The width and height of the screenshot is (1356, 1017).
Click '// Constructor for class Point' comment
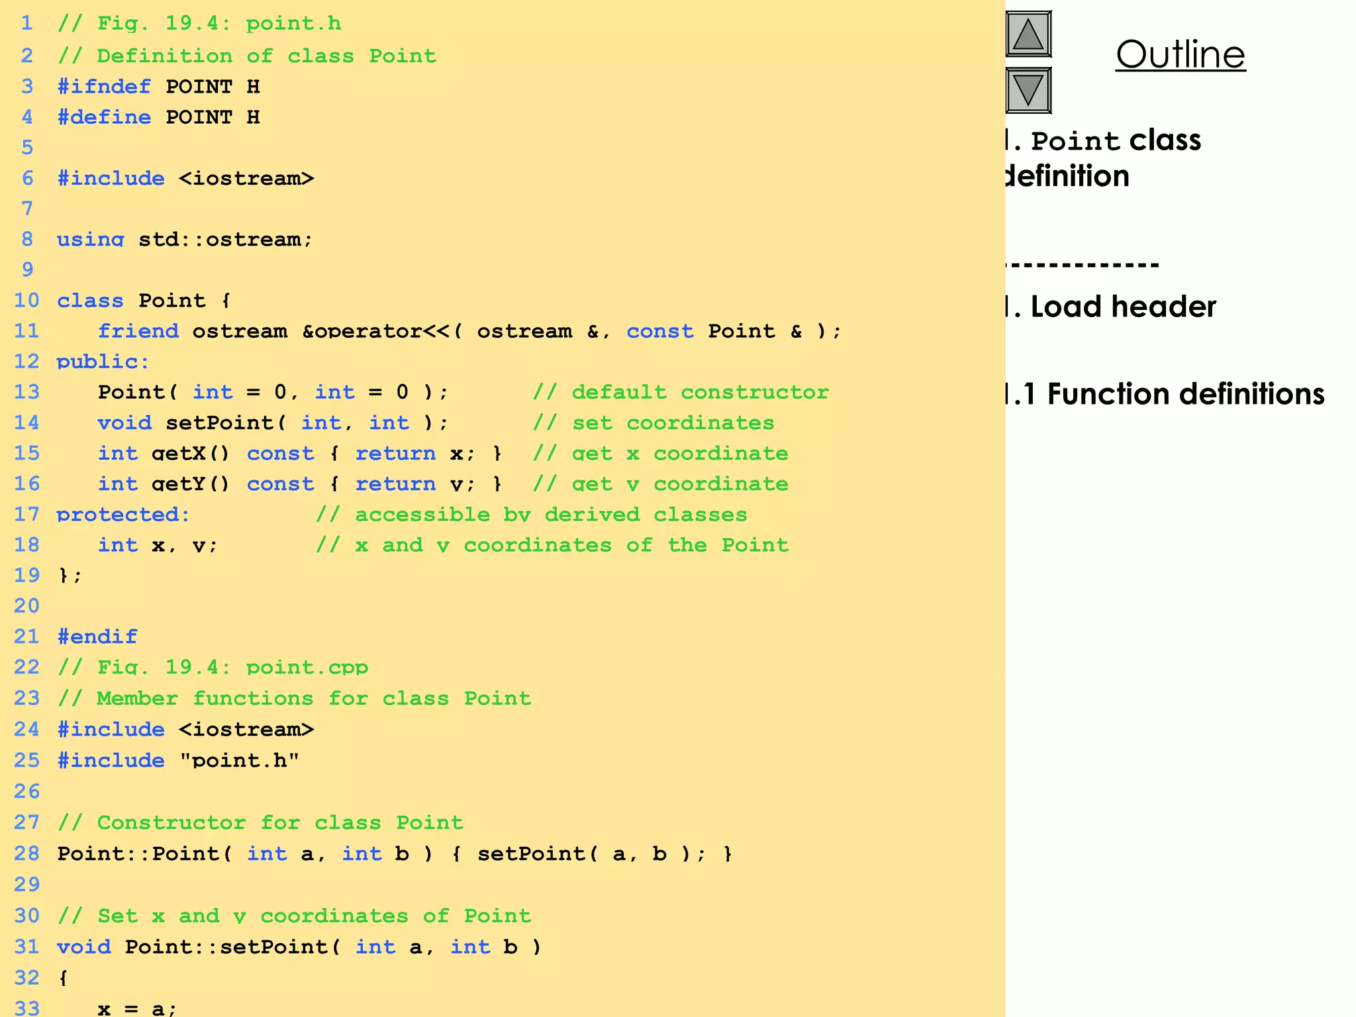point(260,823)
